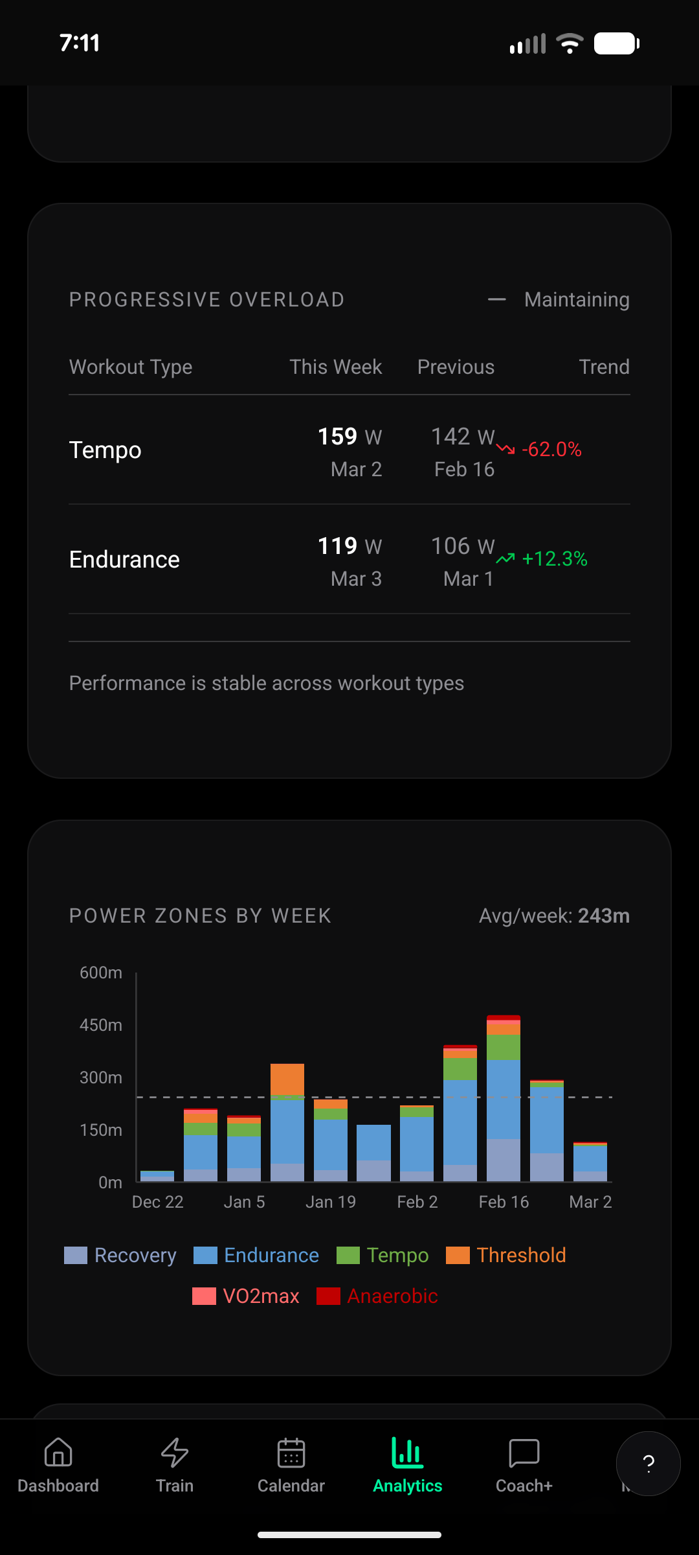
Task: Tap the Maintaining status label
Action: coord(577,299)
